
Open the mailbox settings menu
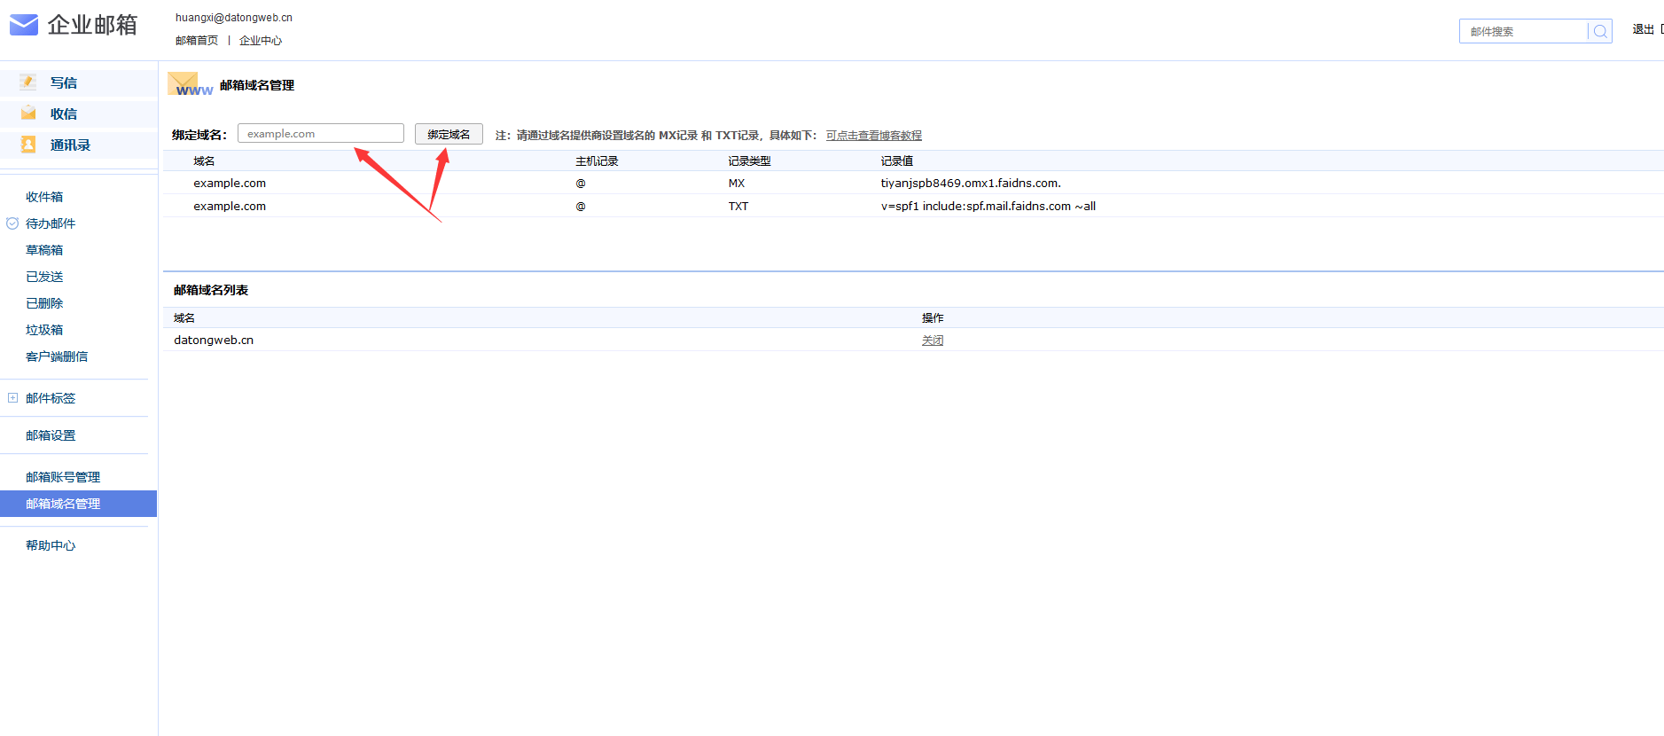pos(51,435)
